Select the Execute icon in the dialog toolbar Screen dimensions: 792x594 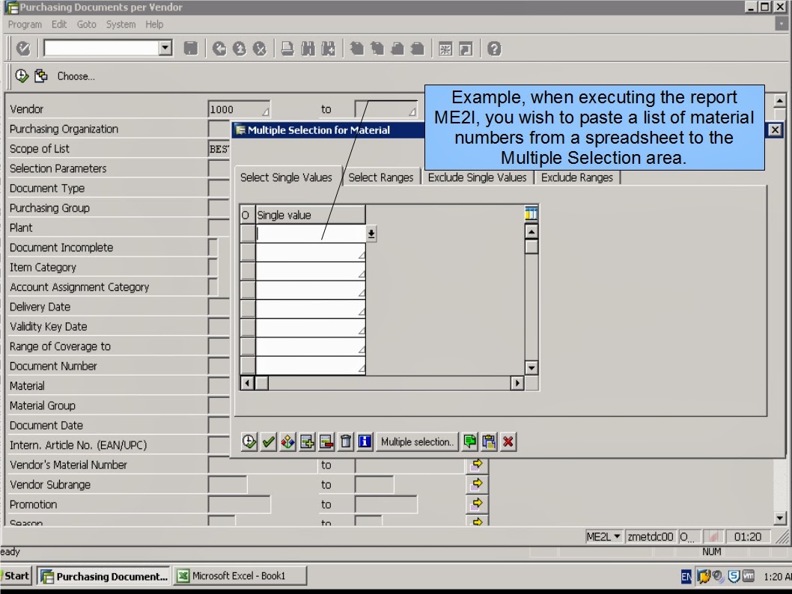coord(248,441)
